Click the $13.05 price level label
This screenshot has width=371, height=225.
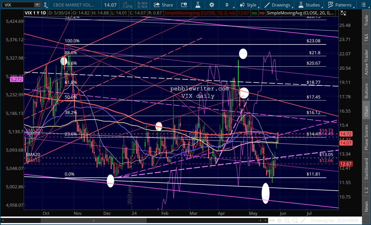pos(326,155)
